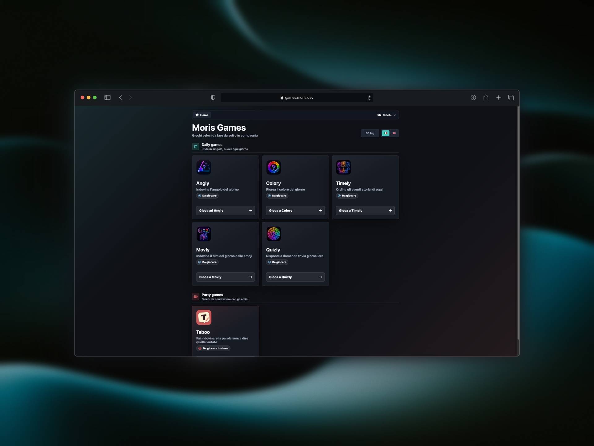Image resolution: width=594 pixels, height=446 pixels.
Task: Click the Colory card title
Action: click(273, 183)
